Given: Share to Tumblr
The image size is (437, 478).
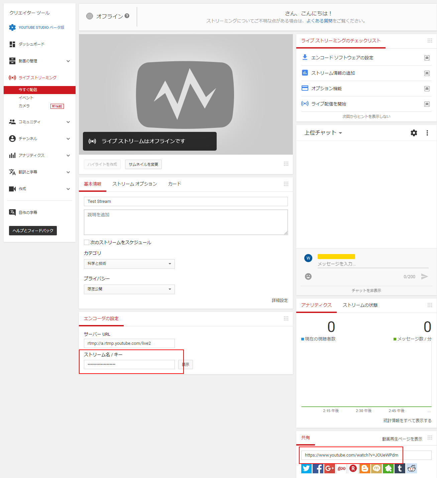Looking at the screenshot, I should click(x=400, y=468).
